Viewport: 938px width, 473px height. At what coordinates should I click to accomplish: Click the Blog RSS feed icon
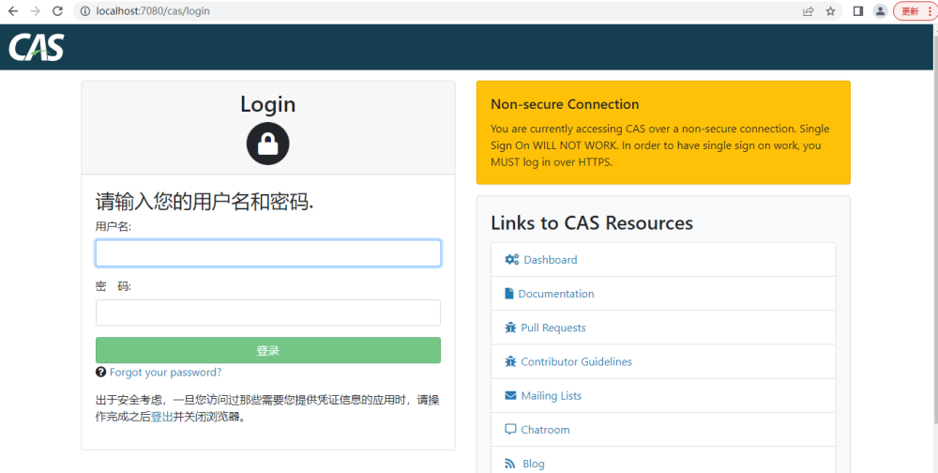click(510, 464)
